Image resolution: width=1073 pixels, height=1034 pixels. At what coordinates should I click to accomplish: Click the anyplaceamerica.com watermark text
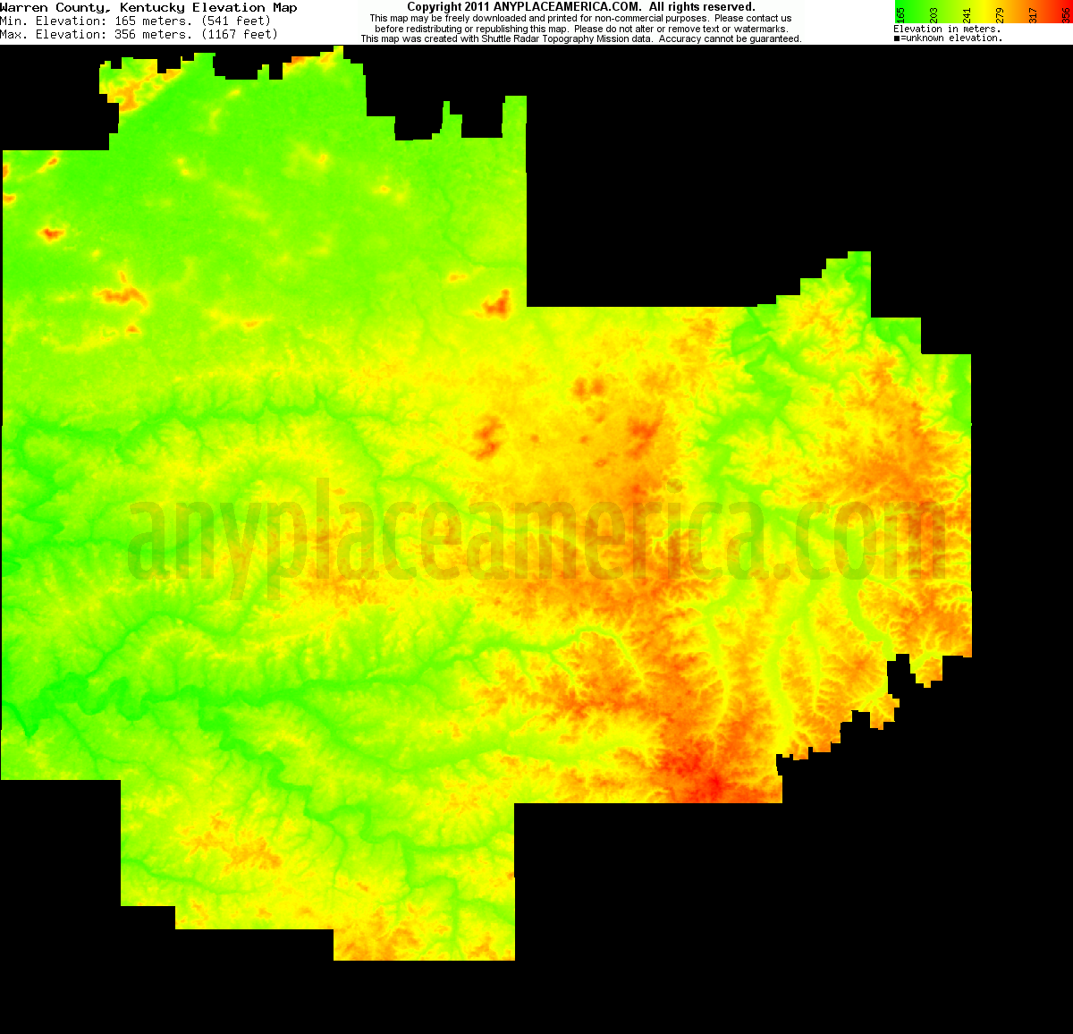pyautogui.click(x=536, y=537)
